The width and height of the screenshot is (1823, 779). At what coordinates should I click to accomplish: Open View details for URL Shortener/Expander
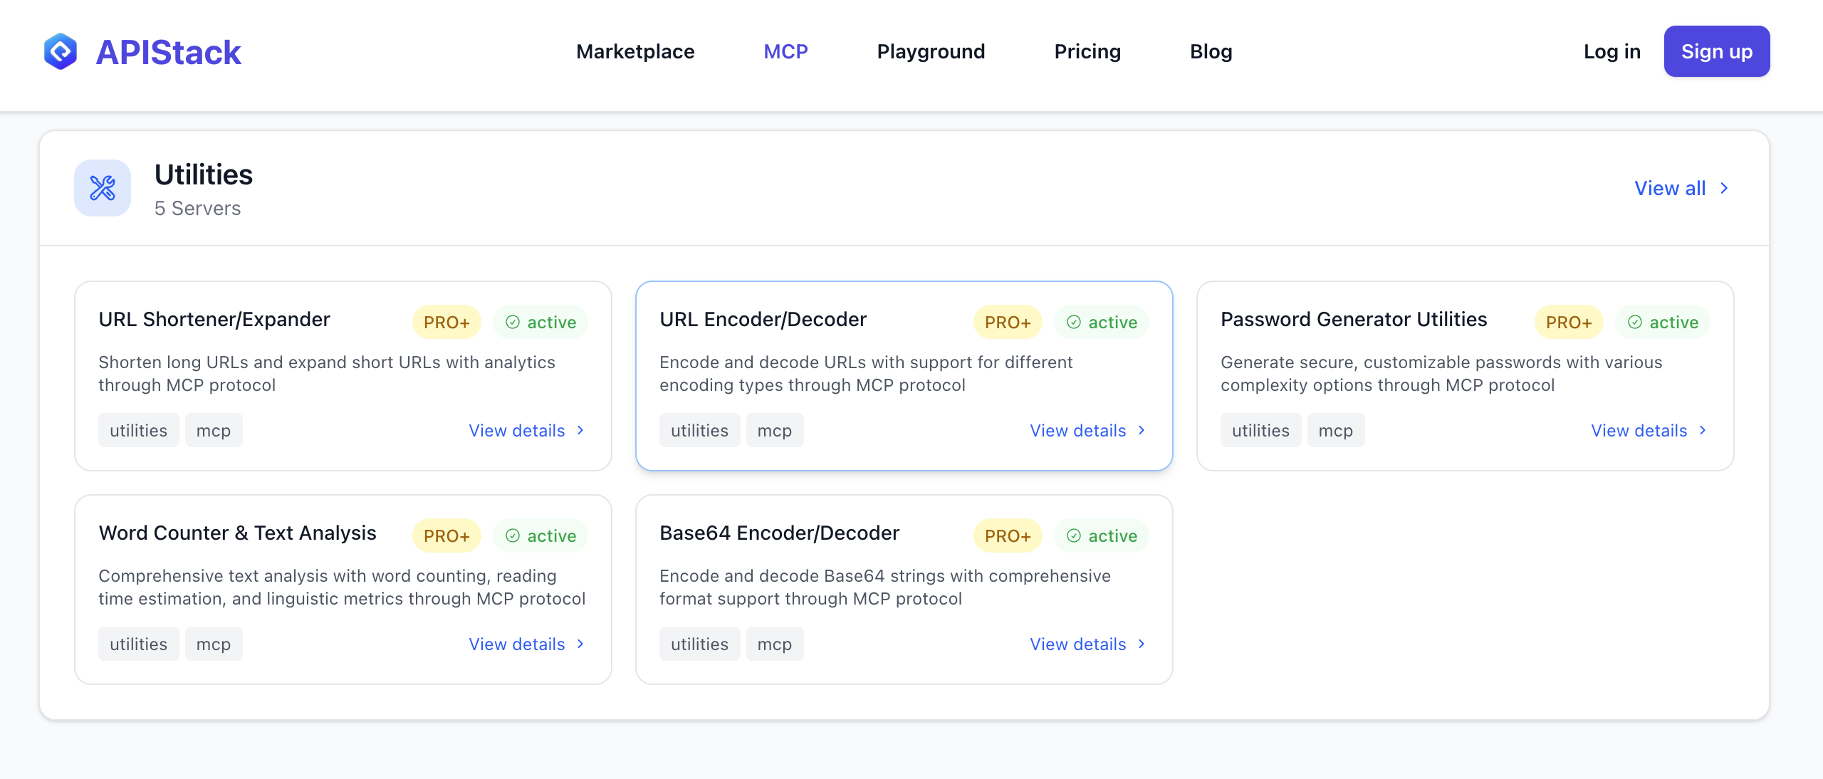pos(518,430)
